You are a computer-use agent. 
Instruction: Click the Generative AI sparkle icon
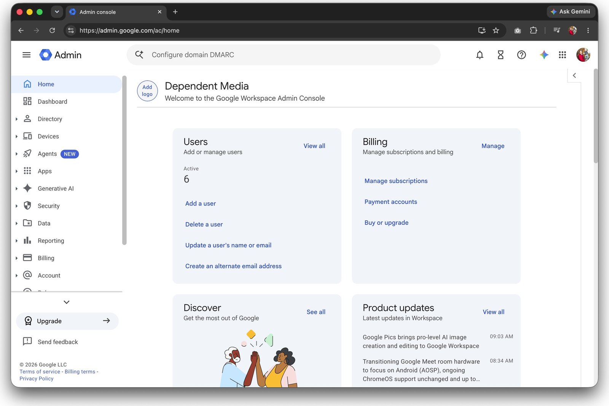coord(27,188)
